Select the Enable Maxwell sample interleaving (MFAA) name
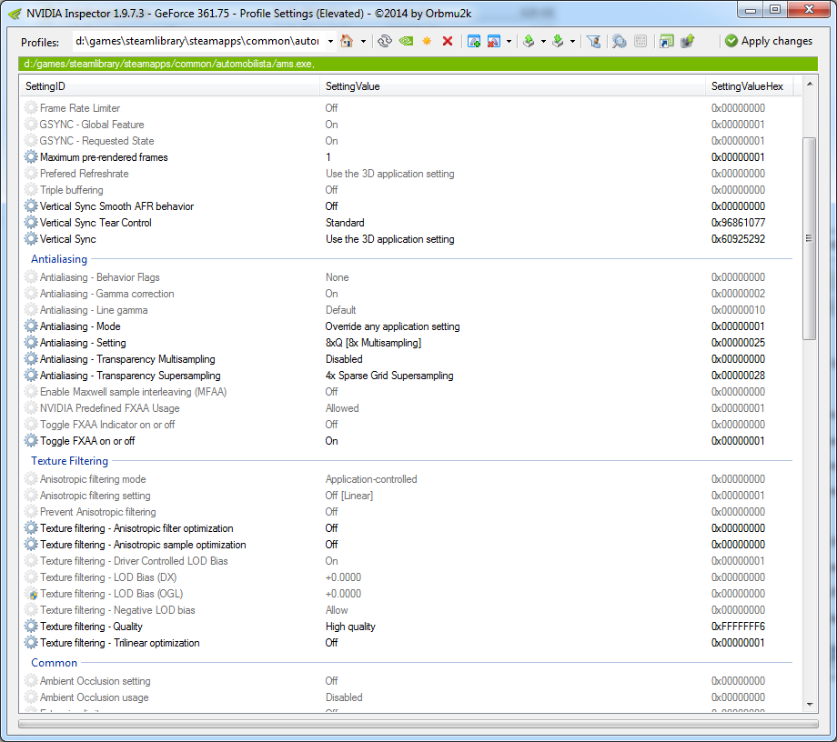Image resolution: width=837 pixels, height=742 pixels. (134, 392)
